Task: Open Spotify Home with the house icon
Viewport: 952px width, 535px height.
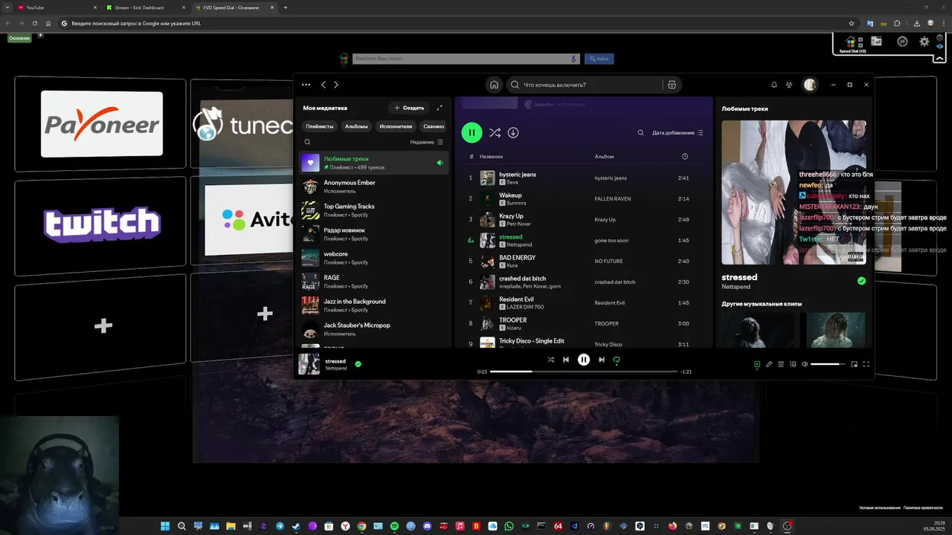Action: (x=494, y=85)
